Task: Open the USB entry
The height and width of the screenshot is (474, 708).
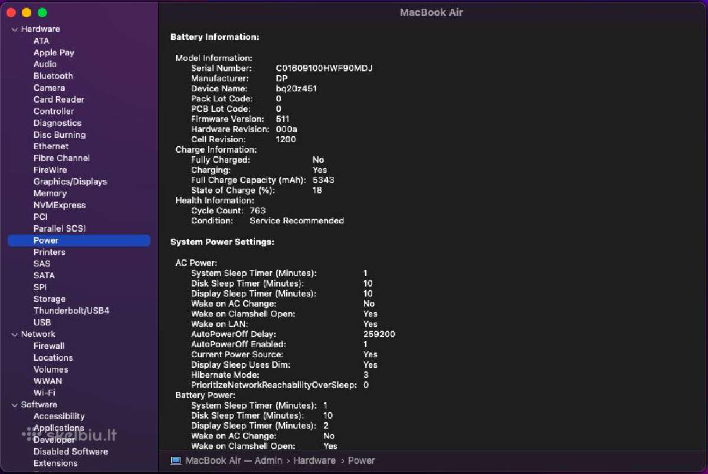Action: pyautogui.click(x=42, y=322)
